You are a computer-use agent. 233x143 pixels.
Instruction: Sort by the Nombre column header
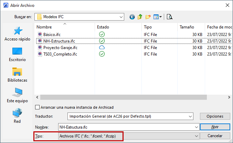(x=44, y=27)
